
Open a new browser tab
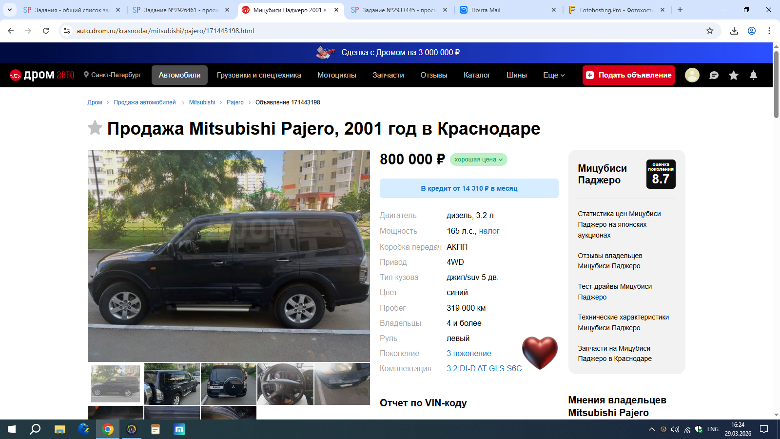pyautogui.click(x=680, y=10)
